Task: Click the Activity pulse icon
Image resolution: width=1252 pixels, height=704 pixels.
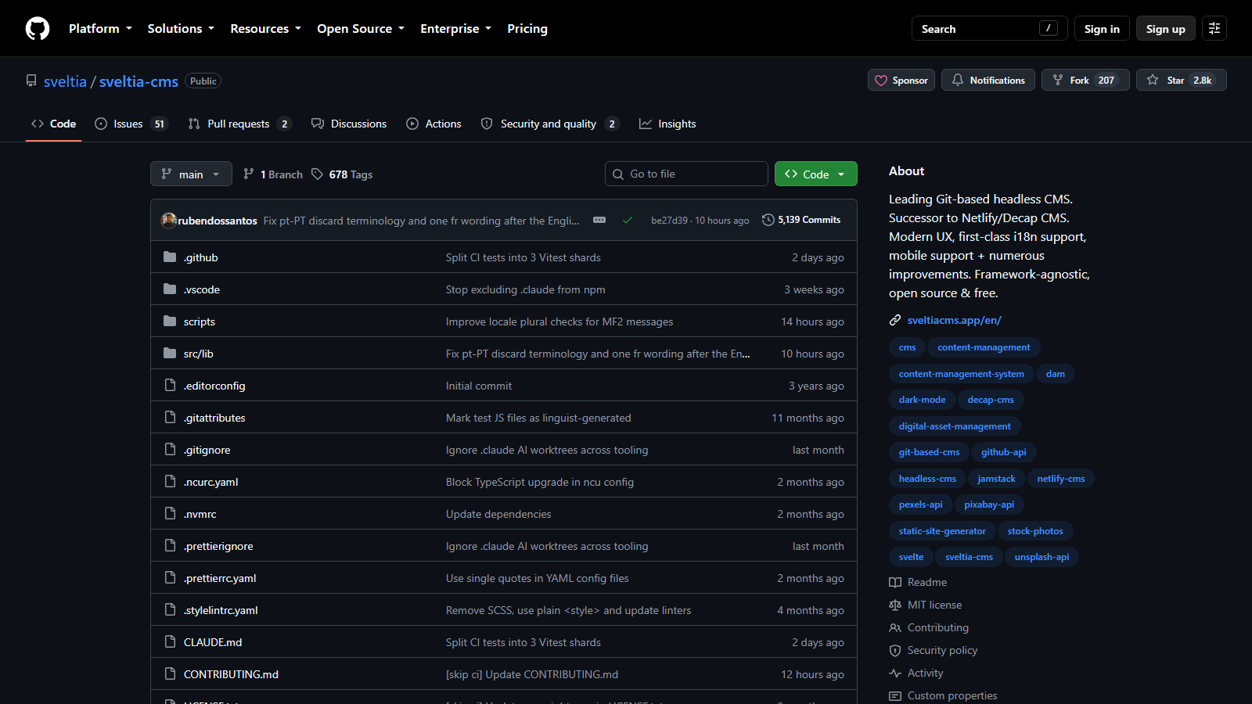Action: [x=895, y=673]
